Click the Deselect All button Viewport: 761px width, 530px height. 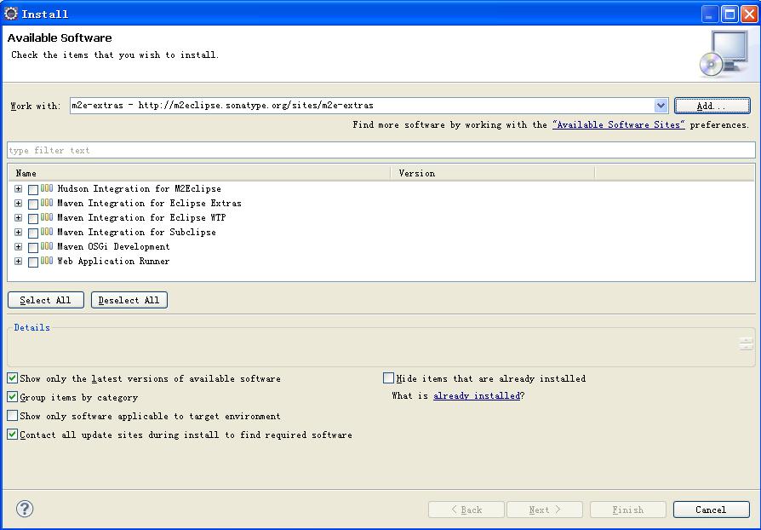coord(129,300)
